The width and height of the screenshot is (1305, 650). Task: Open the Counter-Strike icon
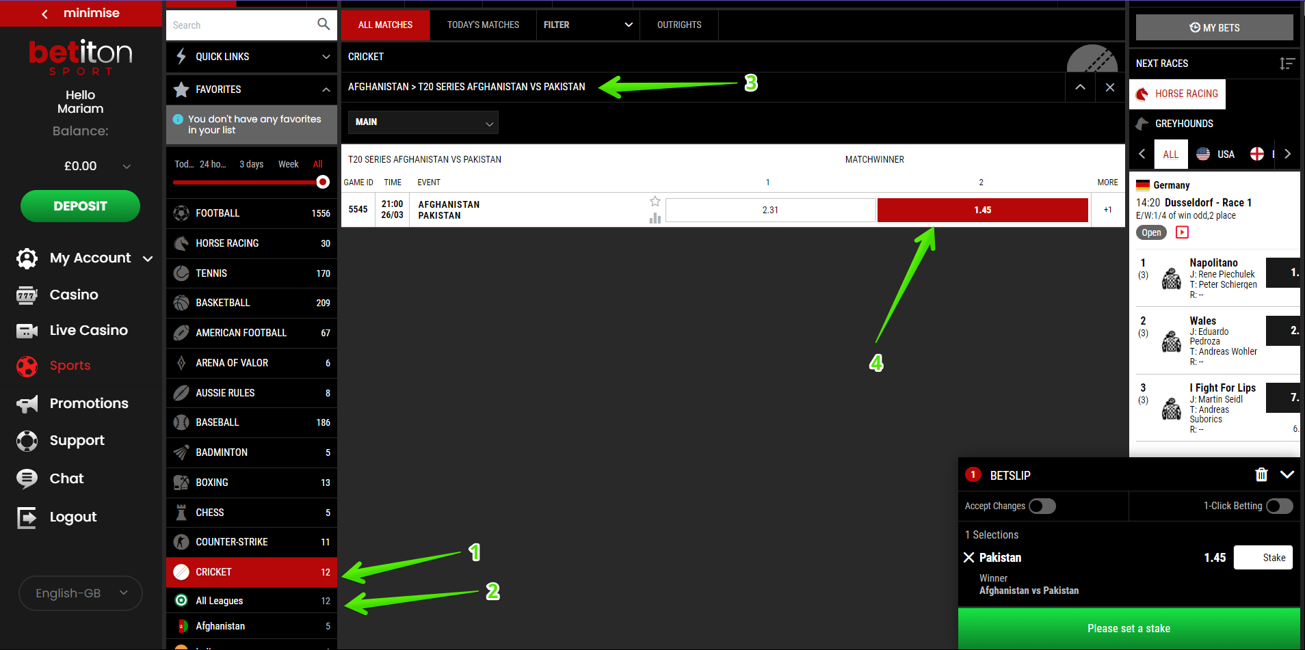coord(181,542)
